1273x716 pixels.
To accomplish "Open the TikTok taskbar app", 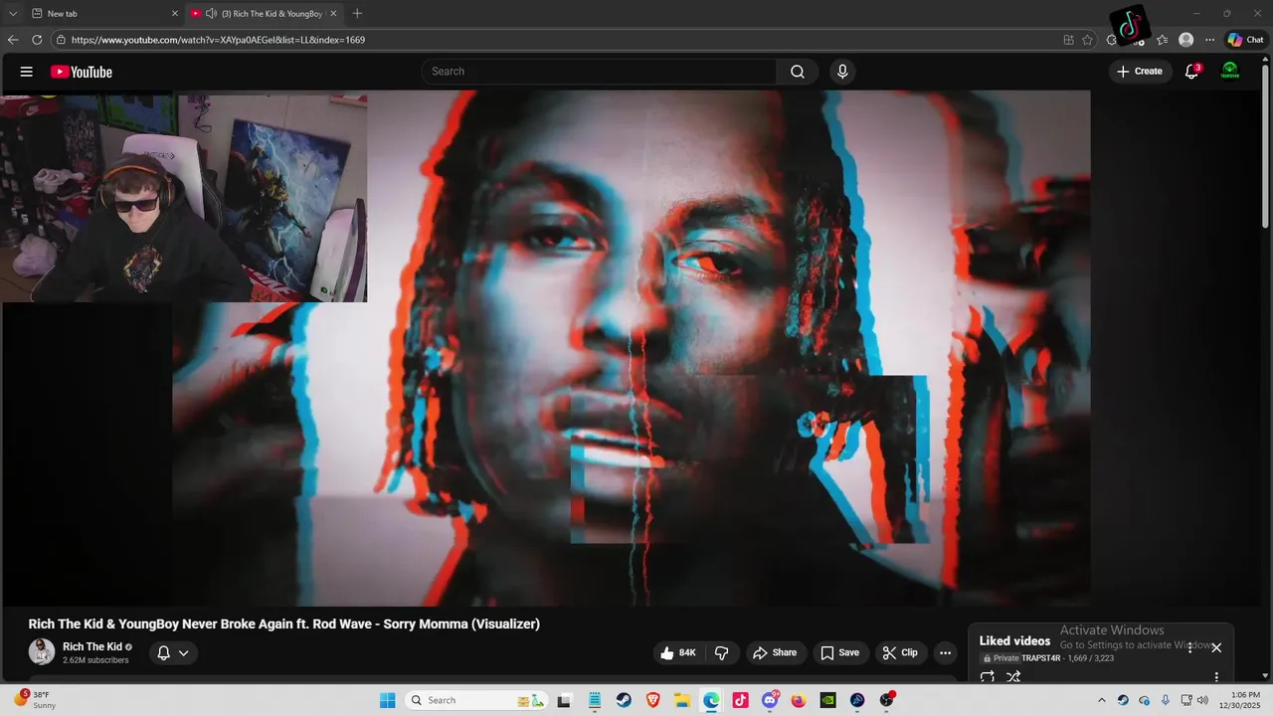I will coord(740,700).
